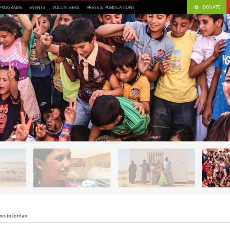Open the PROGRAMS menu item
This screenshot has width=230, height=230.
(11, 7)
